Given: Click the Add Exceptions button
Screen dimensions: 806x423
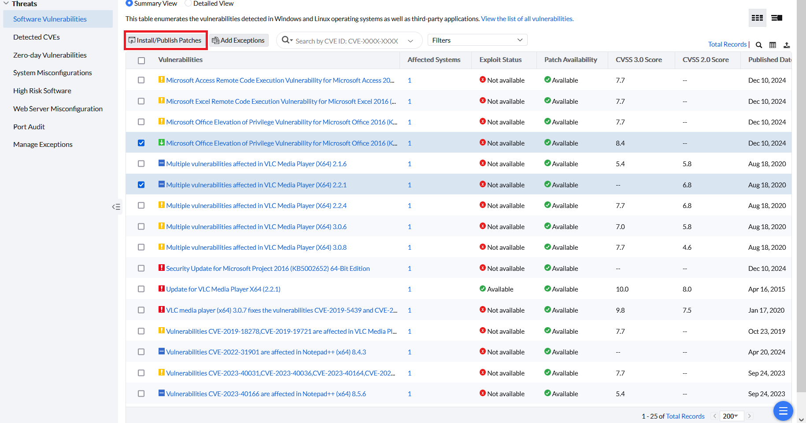Looking at the screenshot, I should pos(239,40).
